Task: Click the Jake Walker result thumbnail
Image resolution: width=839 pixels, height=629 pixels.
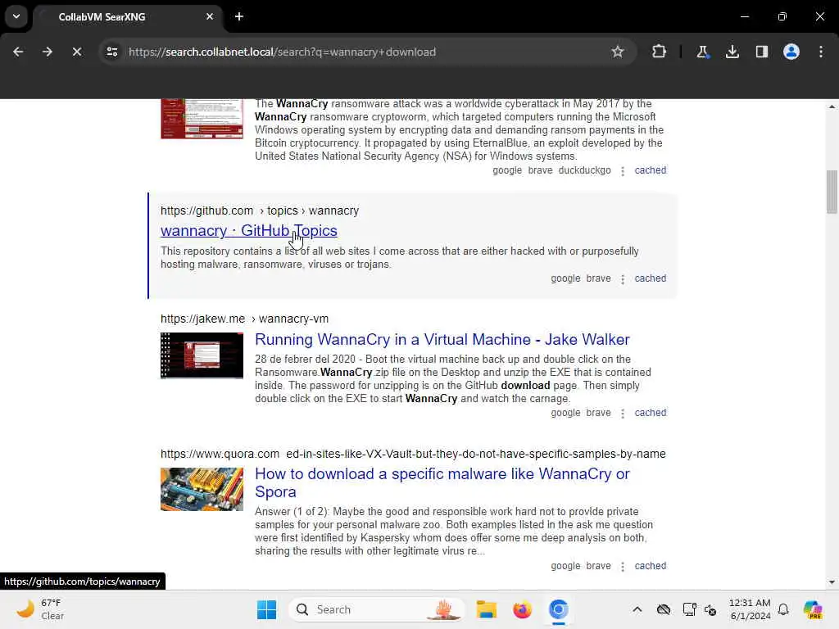Action: (x=202, y=355)
